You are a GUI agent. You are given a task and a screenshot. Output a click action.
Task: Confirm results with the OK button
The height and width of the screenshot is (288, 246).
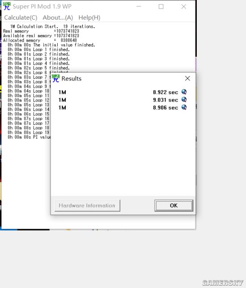pos(174,205)
